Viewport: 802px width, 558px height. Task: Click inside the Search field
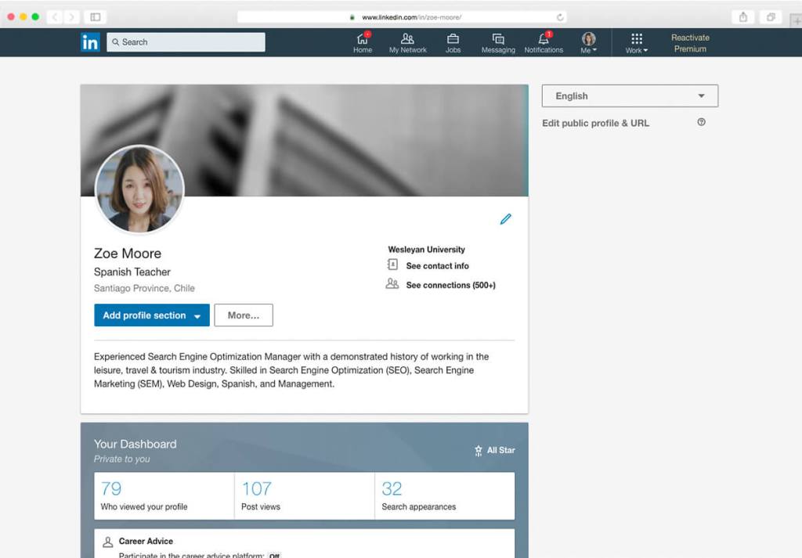click(x=186, y=41)
